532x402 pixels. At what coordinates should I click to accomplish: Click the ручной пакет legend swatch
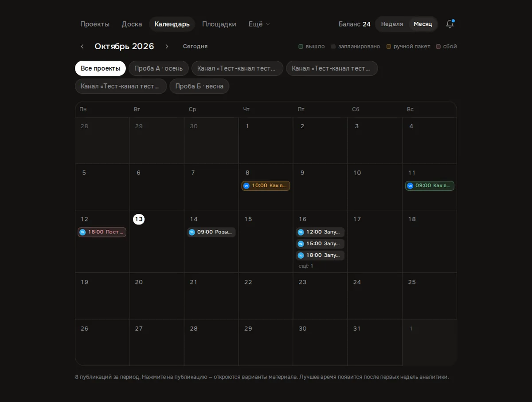coord(389,47)
